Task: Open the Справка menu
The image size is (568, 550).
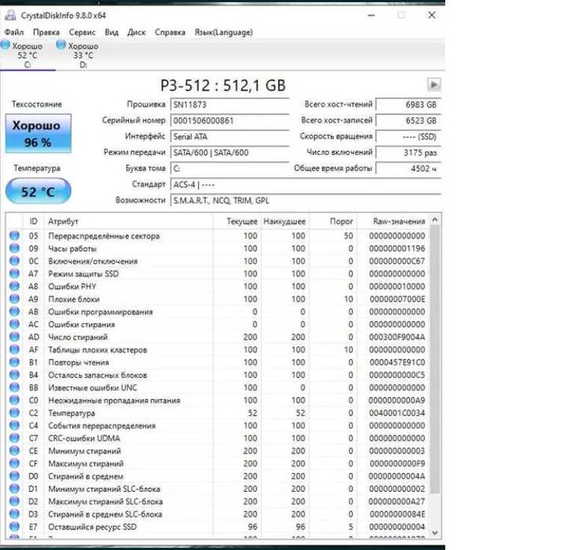Action: [170, 32]
